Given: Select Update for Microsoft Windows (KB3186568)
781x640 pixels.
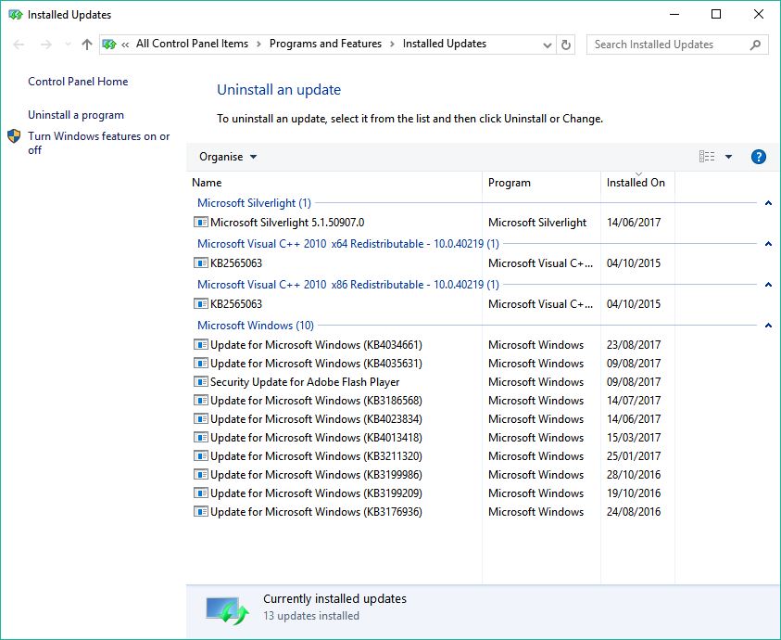Looking at the screenshot, I should [x=316, y=401].
